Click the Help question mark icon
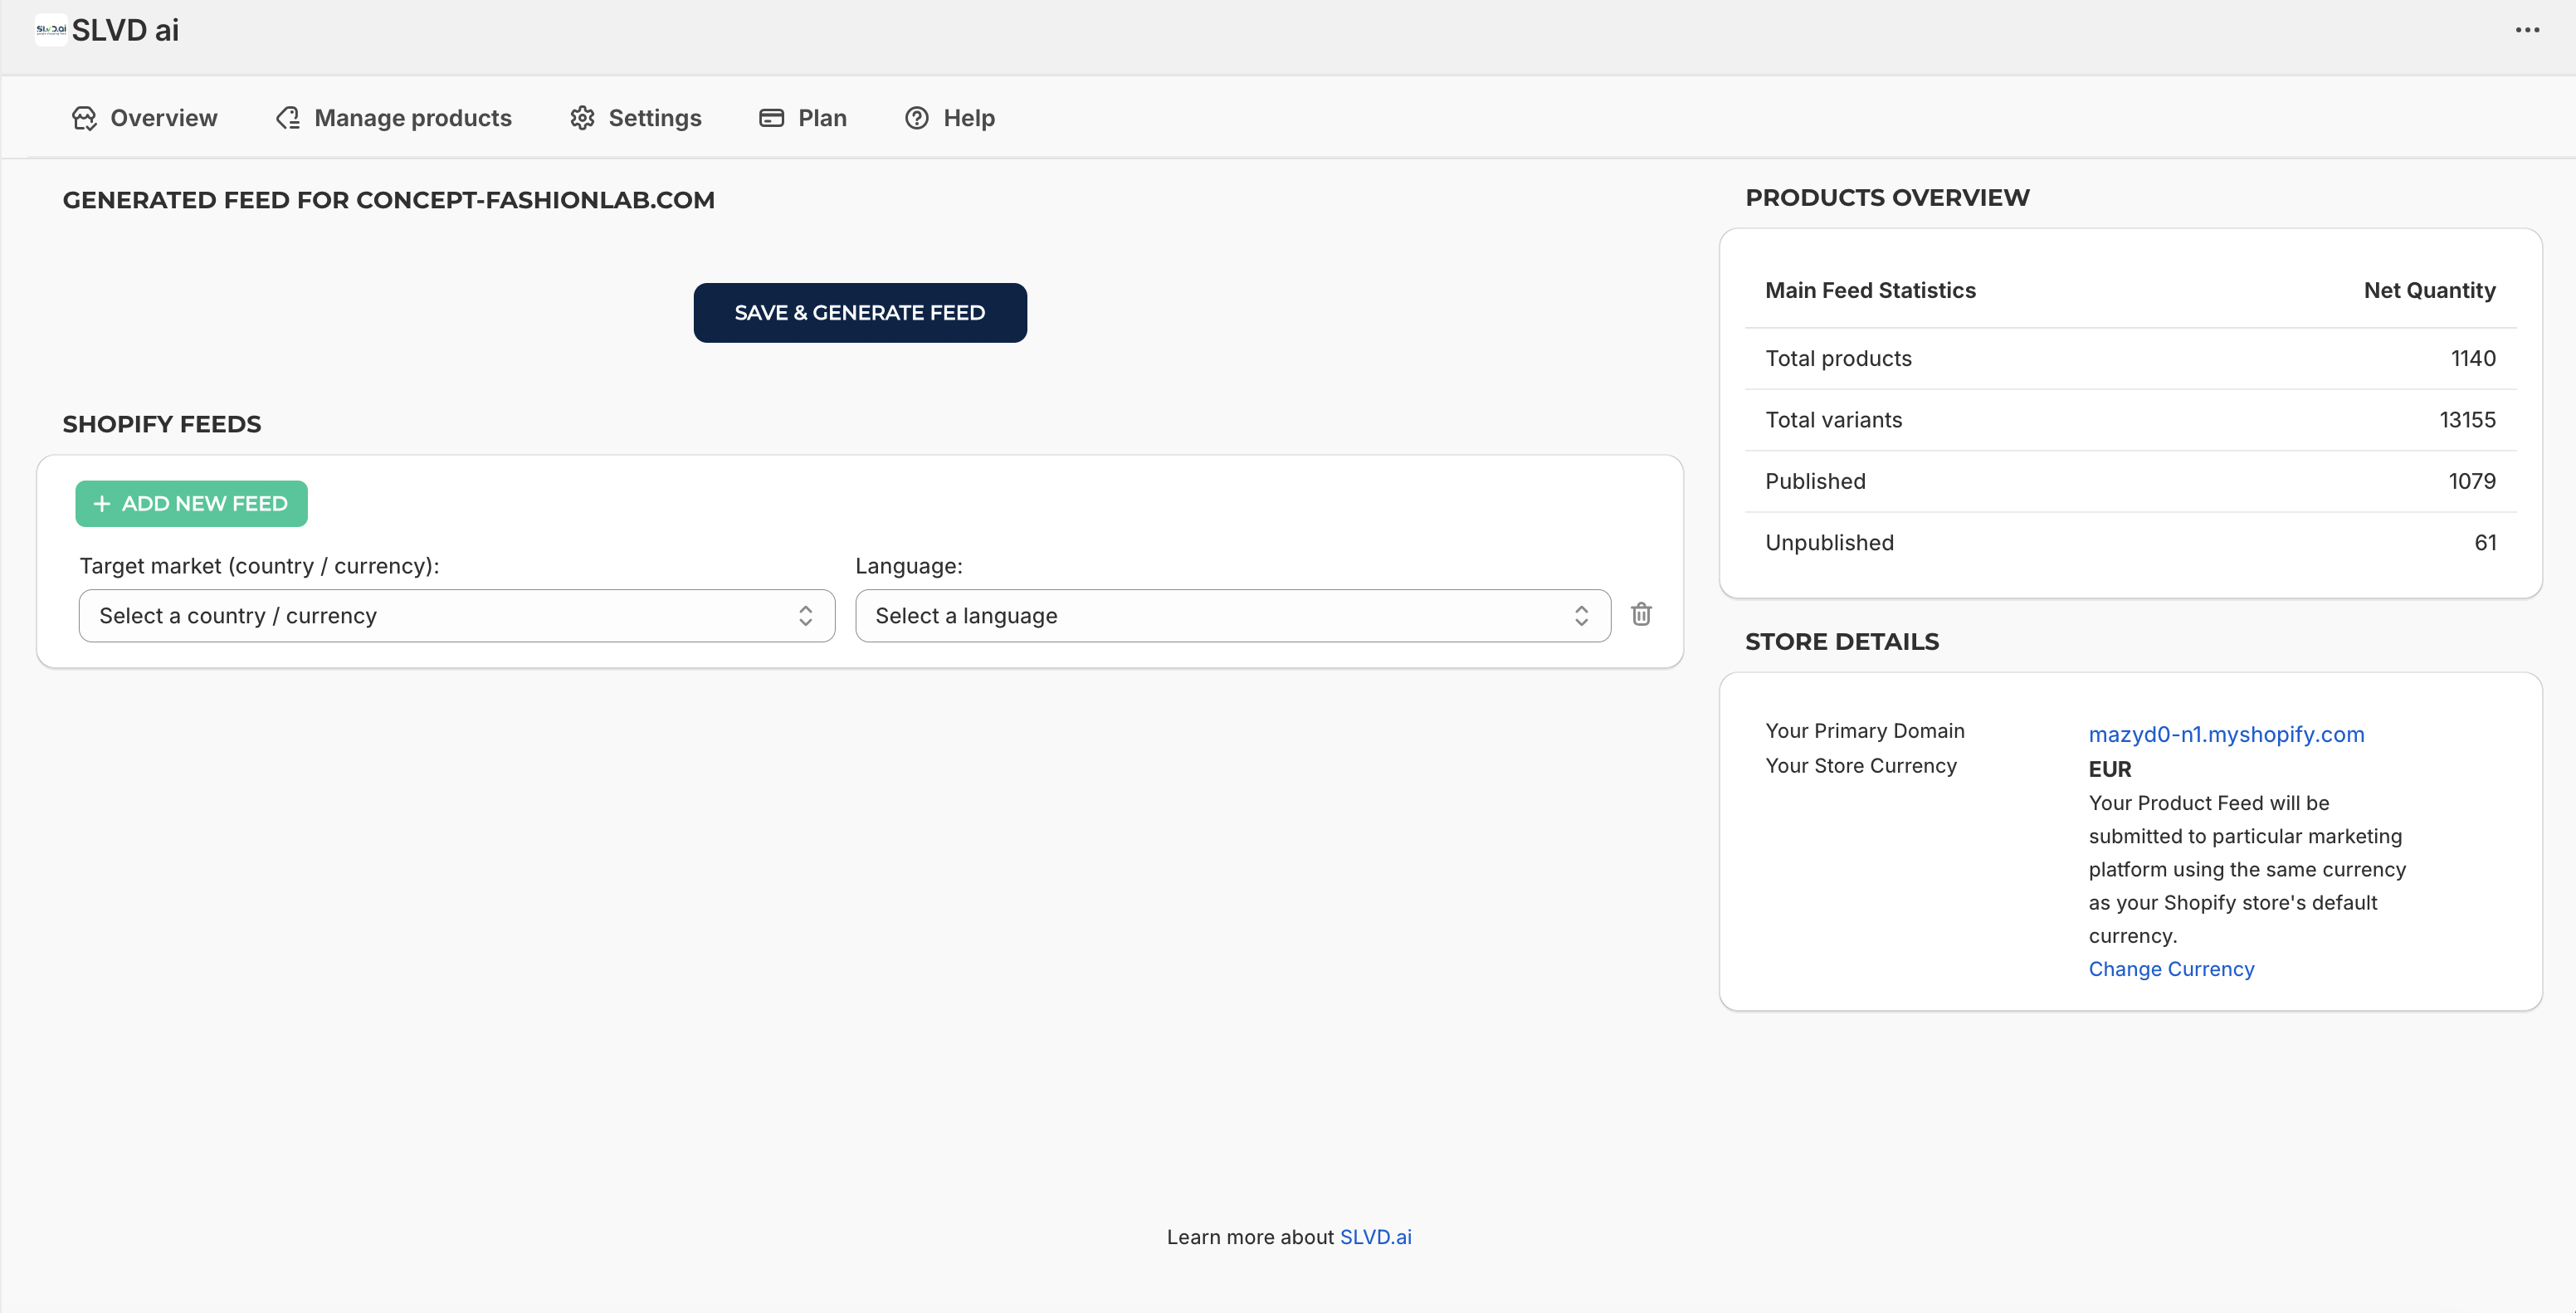This screenshot has width=2576, height=1313. [917, 117]
